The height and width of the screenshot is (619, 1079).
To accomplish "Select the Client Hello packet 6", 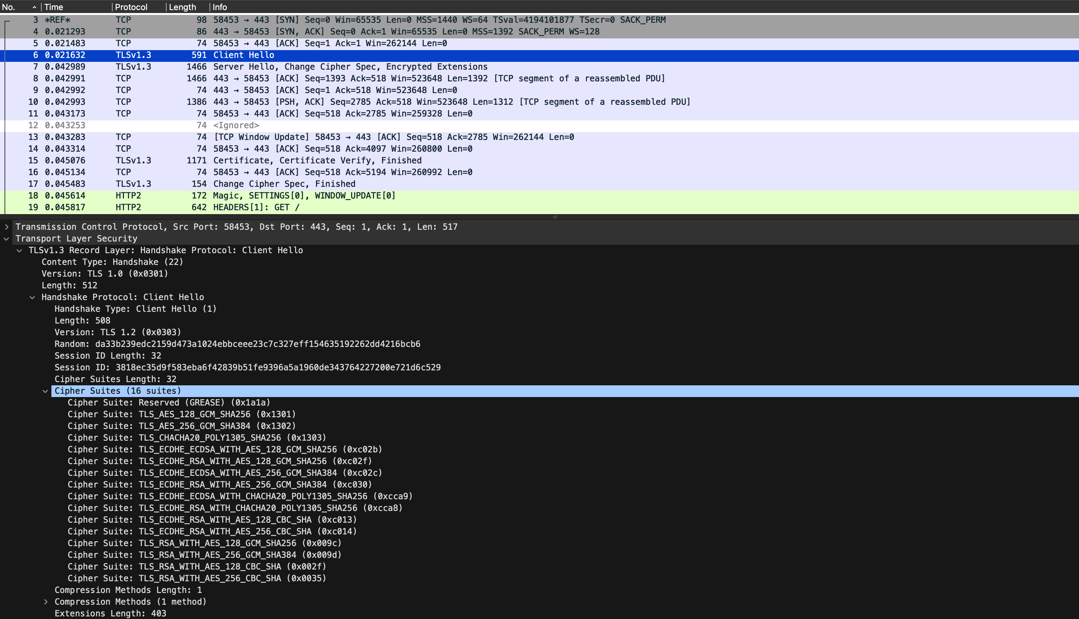I will [539, 55].
